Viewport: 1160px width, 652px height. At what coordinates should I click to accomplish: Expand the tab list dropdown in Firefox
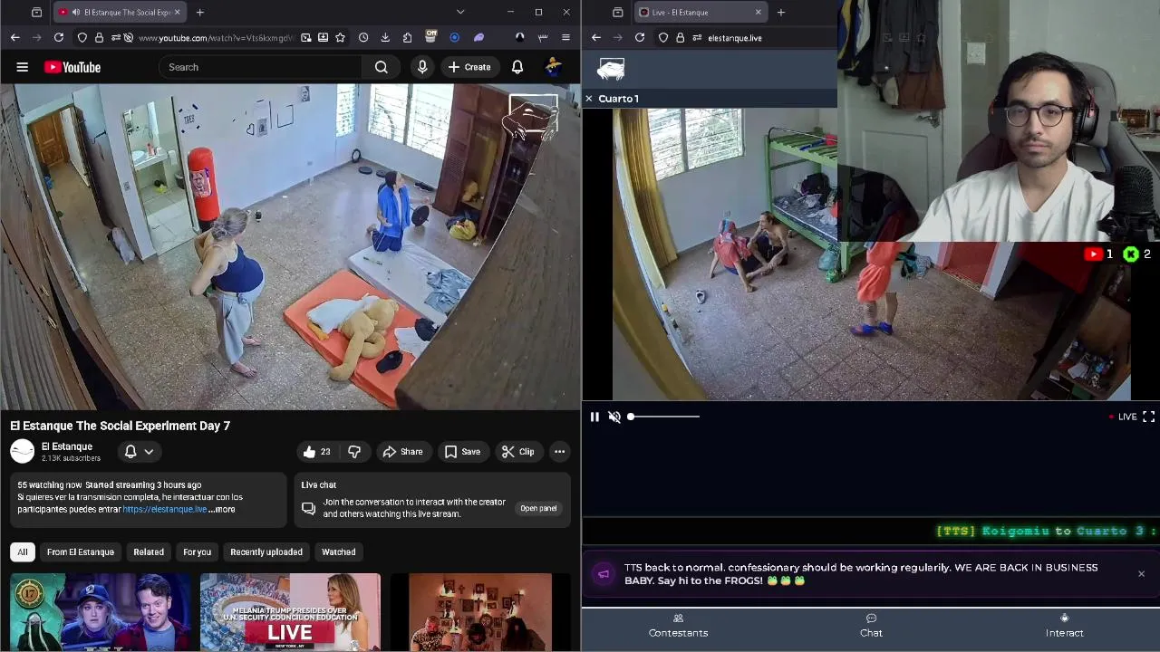point(460,12)
